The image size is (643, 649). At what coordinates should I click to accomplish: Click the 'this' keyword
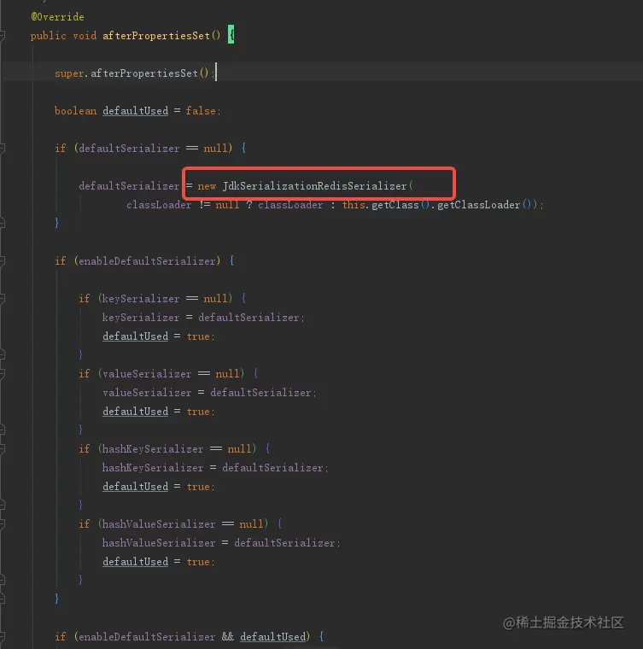tap(354, 205)
